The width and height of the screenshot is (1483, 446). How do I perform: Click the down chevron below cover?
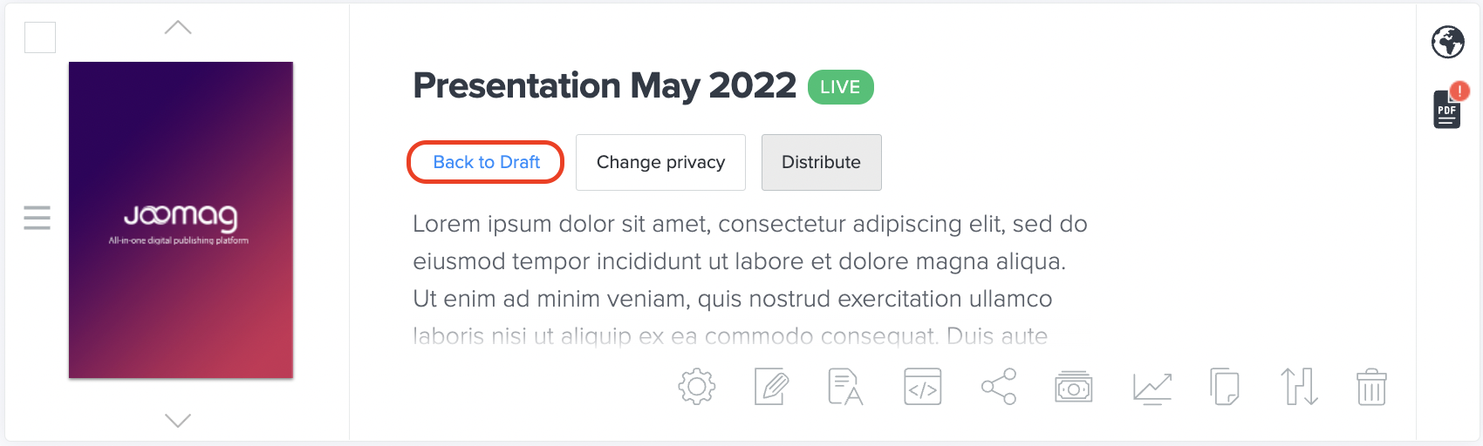point(178,421)
